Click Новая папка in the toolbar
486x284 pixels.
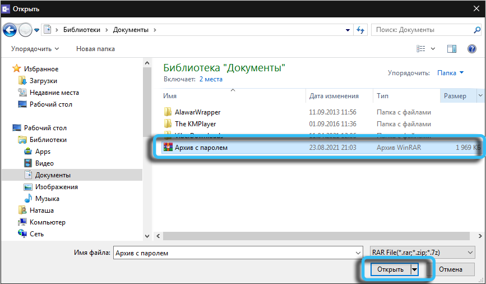tap(95, 49)
